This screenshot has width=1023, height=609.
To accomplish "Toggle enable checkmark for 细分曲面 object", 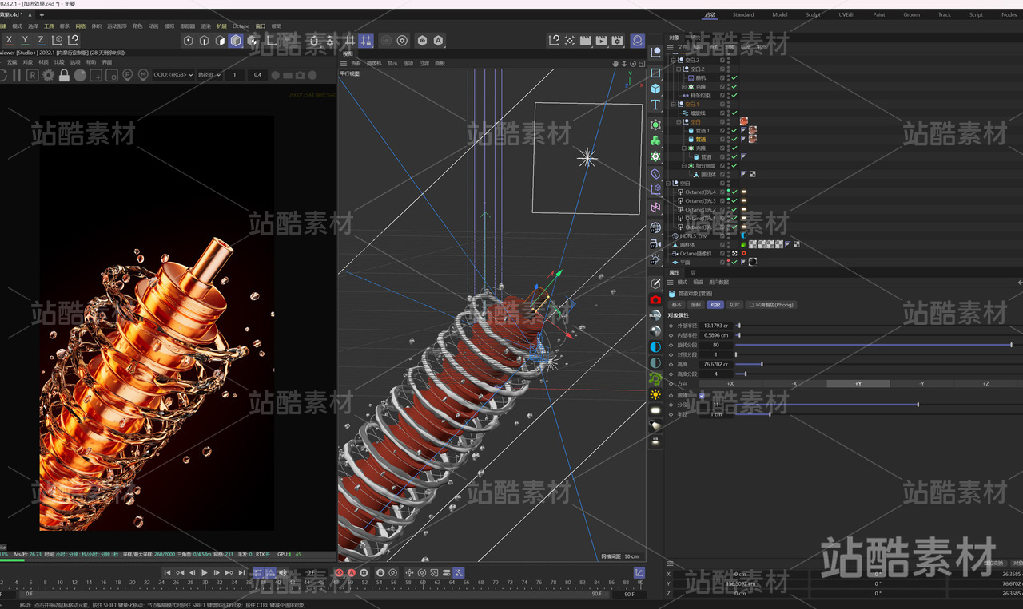I will point(734,165).
